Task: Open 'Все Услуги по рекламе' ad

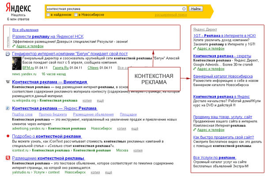Action: click(215, 158)
